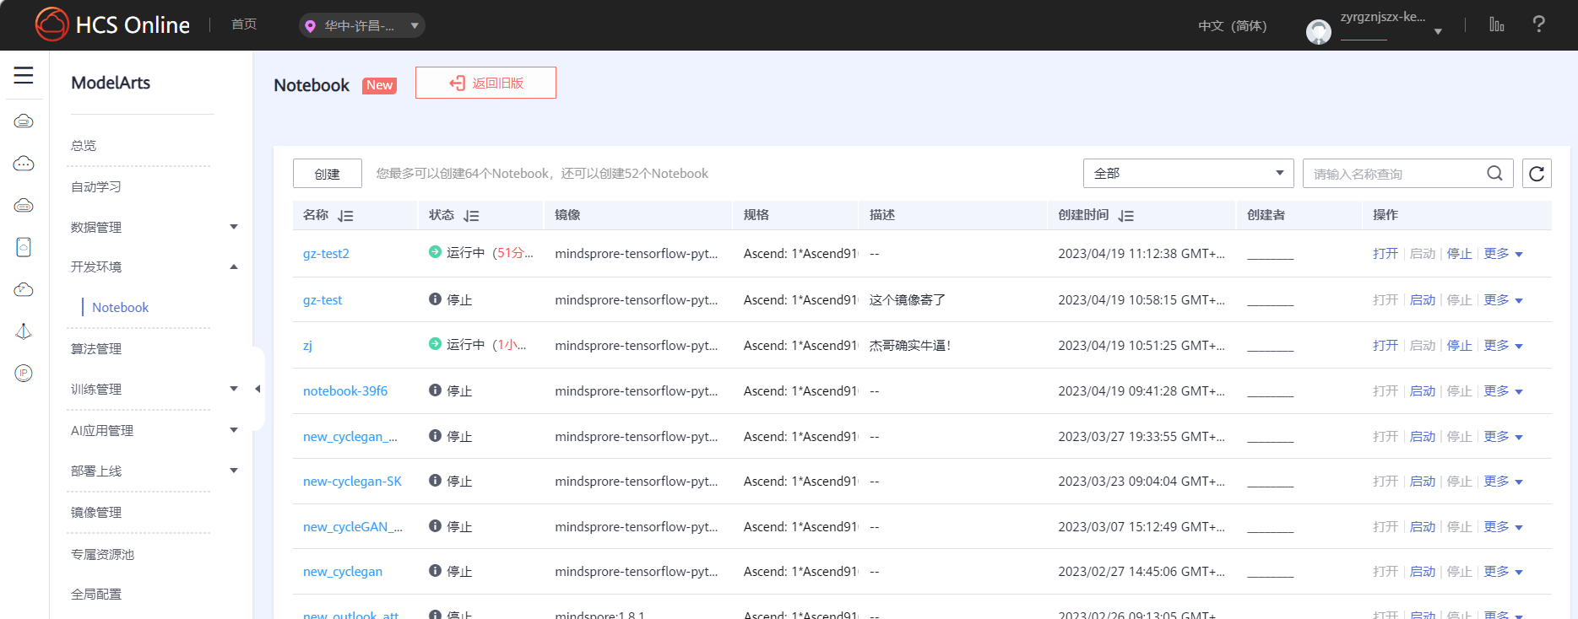Open 算法管理 menu item
The width and height of the screenshot is (1578, 619).
pyautogui.click(x=96, y=349)
